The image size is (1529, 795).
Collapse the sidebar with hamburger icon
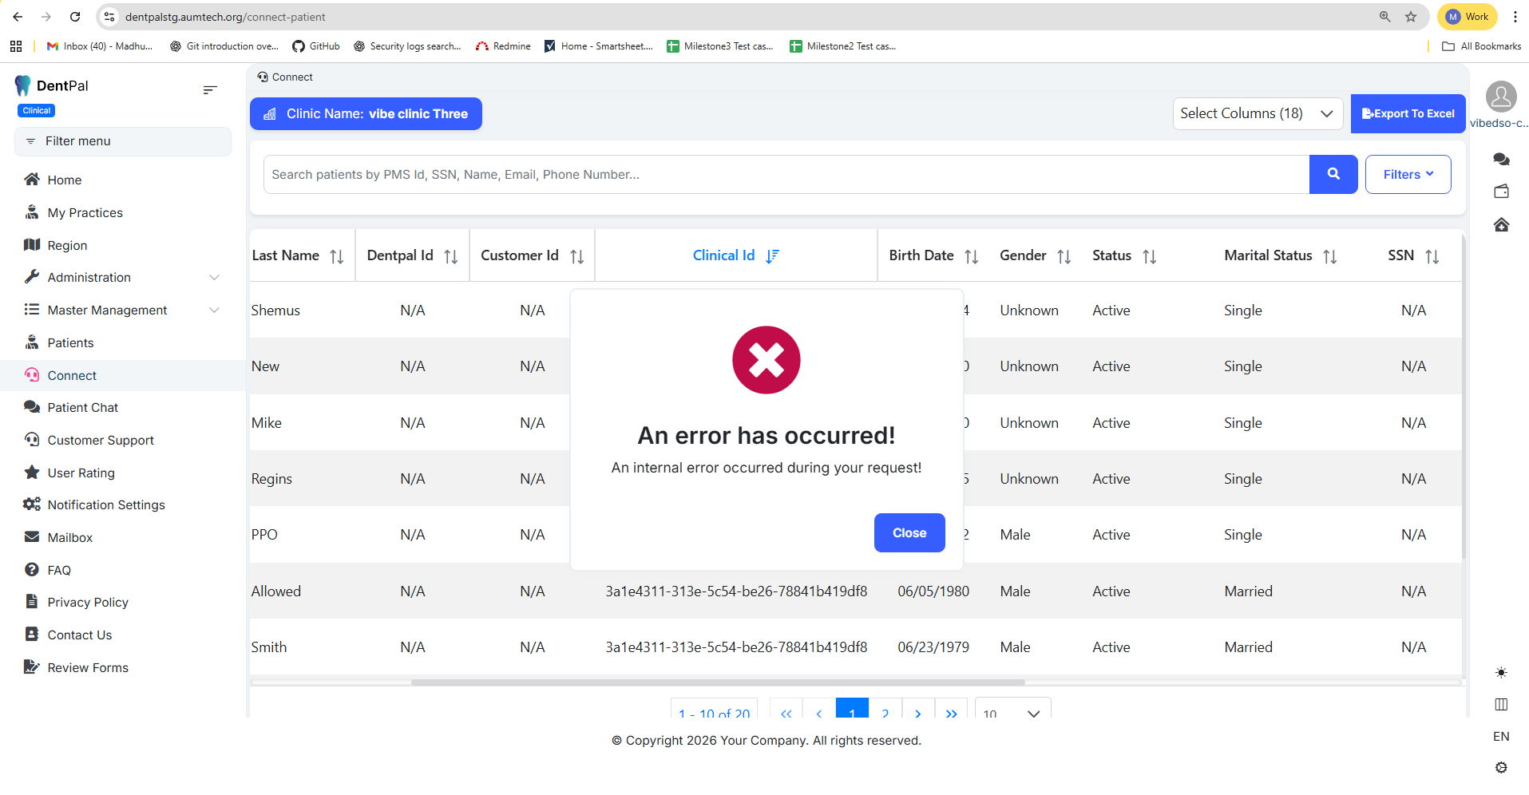210,90
